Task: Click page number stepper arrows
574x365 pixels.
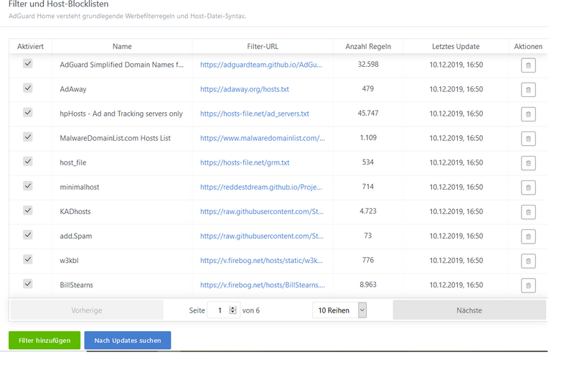Action: point(232,310)
